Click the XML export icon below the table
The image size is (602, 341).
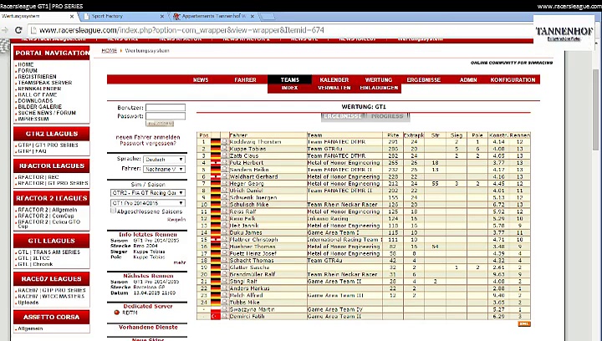tap(524, 323)
